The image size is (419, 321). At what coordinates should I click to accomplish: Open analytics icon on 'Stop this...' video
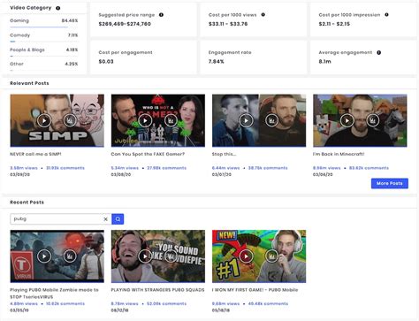coord(271,120)
